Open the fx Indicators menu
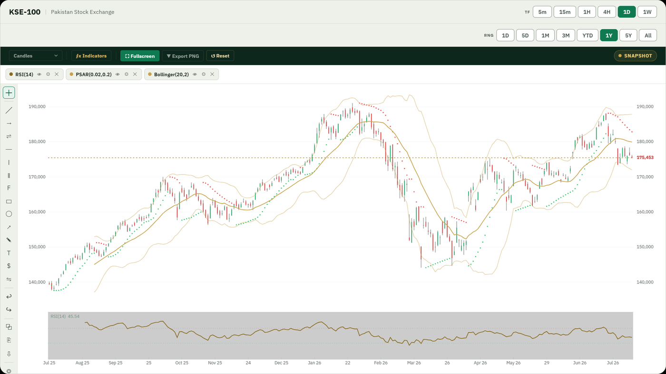This screenshot has height=374, width=666. (91, 56)
